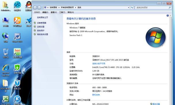Go to 控制面板主页 in the sidebar
This screenshot has width=175, height=105.
(42, 17)
